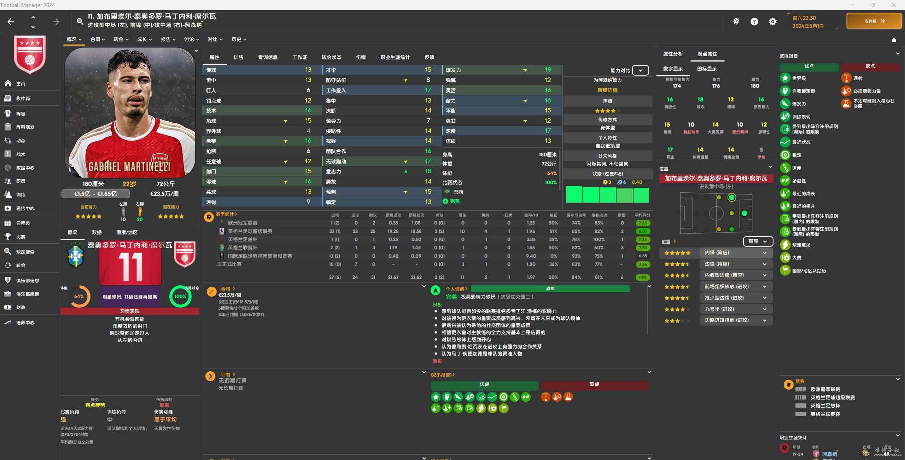This screenshot has height=460, width=905.
Task: Switch to the 转会状态 tab
Action: point(331,57)
